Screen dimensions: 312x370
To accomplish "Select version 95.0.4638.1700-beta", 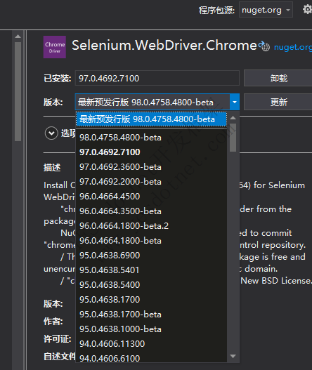I will click(151, 315).
